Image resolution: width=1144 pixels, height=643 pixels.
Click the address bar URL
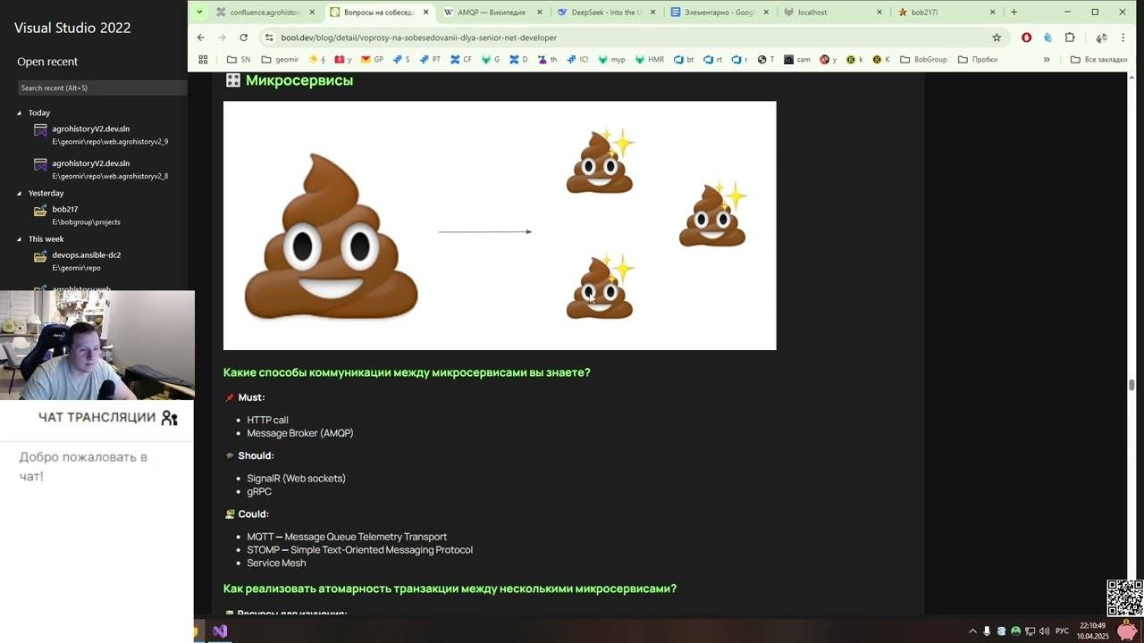tap(419, 38)
